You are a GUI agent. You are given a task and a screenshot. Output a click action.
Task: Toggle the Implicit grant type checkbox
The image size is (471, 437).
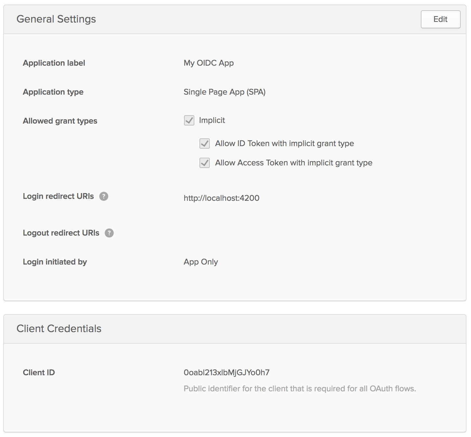[x=189, y=120]
